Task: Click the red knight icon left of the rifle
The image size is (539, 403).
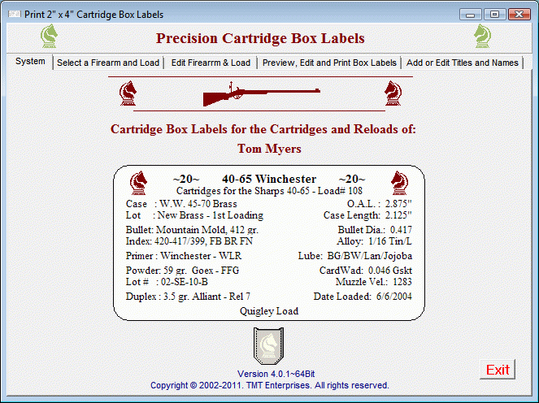Action: click(x=128, y=93)
